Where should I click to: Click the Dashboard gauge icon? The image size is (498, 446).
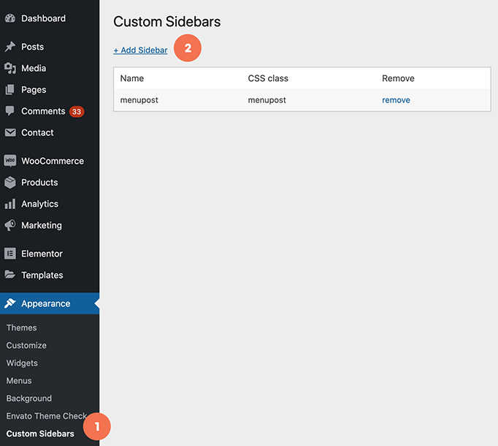pyautogui.click(x=10, y=18)
